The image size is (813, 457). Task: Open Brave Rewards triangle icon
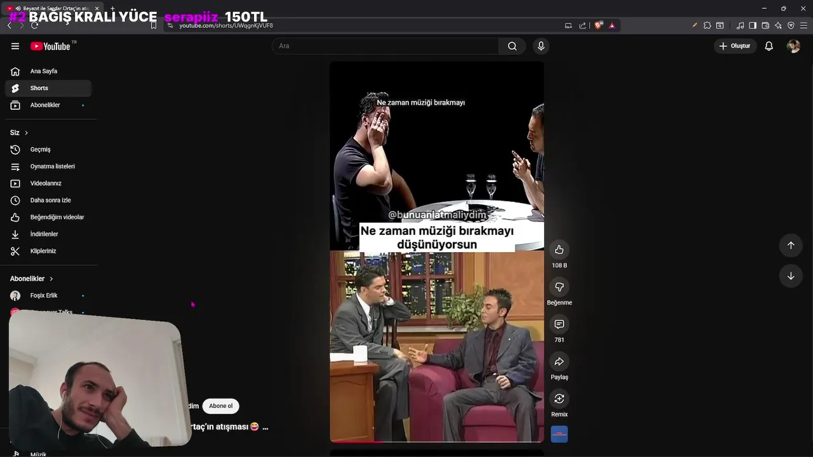612,25
